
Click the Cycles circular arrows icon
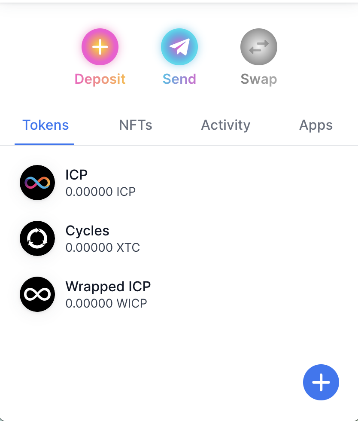click(x=37, y=238)
